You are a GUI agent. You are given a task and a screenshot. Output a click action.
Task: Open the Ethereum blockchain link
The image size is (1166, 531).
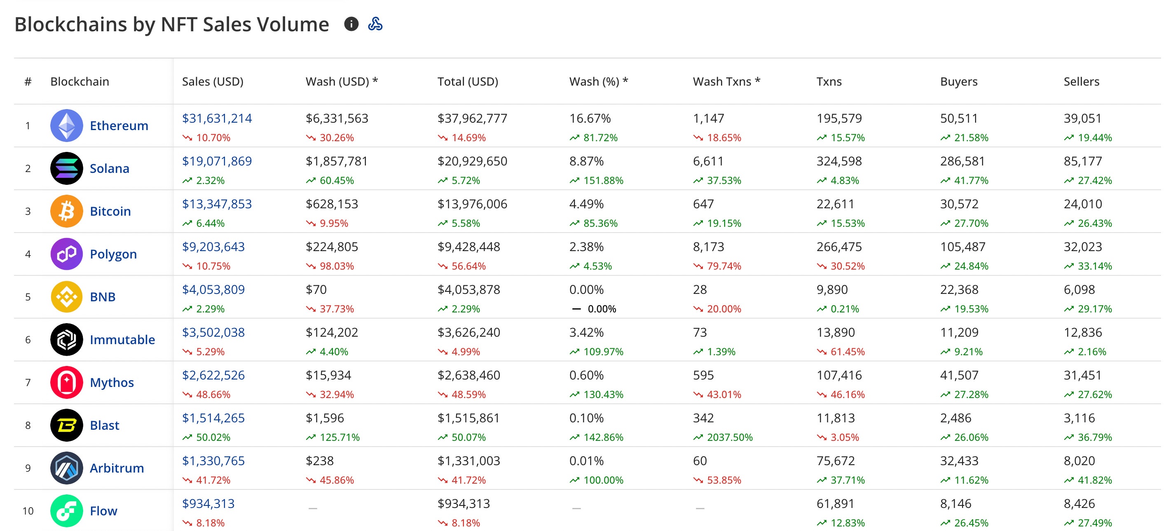[x=119, y=126]
